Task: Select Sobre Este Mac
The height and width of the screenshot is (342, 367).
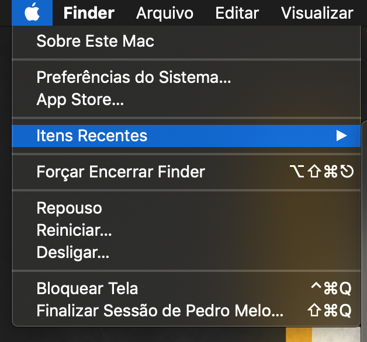Action: pos(95,41)
